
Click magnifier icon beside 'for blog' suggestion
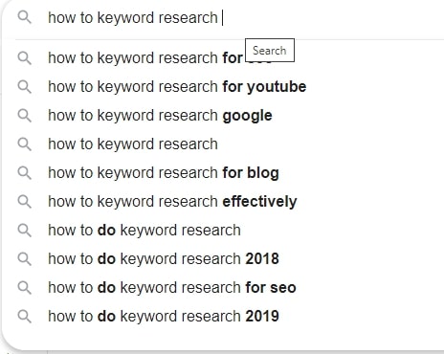(x=24, y=172)
